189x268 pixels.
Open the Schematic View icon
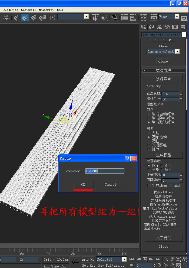(133, 18)
